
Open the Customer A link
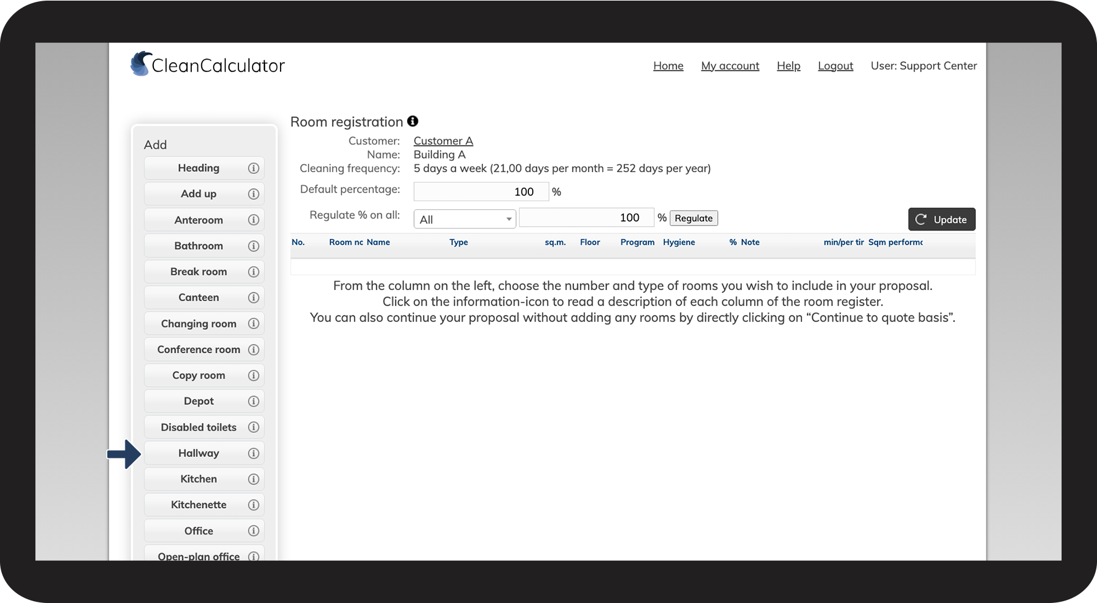(443, 141)
